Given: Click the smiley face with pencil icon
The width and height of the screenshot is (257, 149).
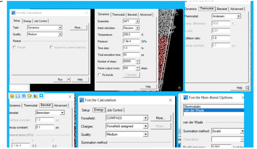Looking at the screenshot, I should [x=29, y=96].
